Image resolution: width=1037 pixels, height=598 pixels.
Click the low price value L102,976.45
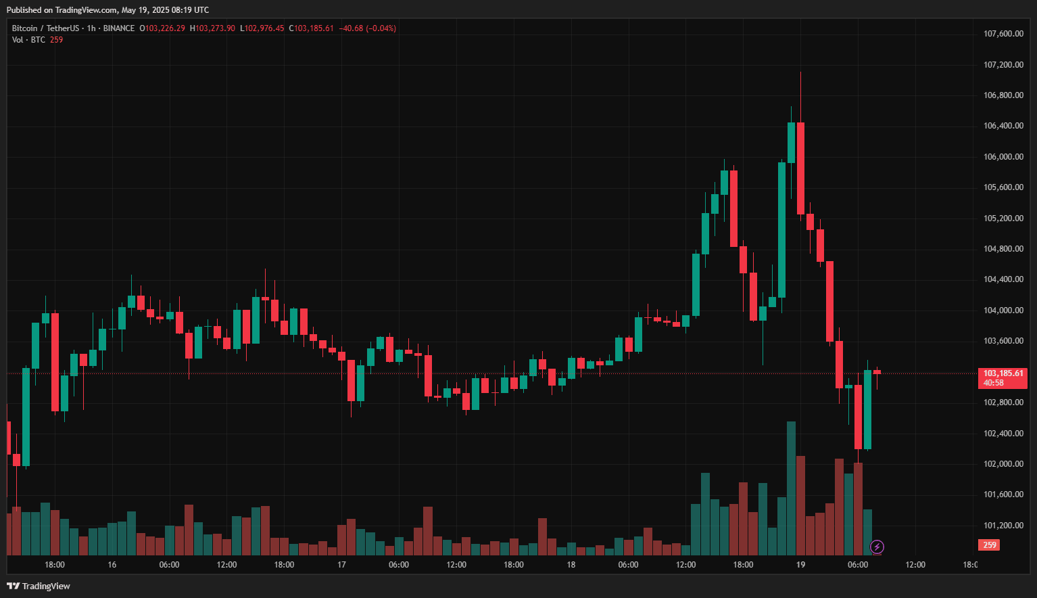click(262, 28)
